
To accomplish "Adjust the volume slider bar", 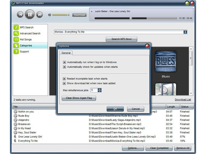I will pyautogui.click(x=61, y=15).
